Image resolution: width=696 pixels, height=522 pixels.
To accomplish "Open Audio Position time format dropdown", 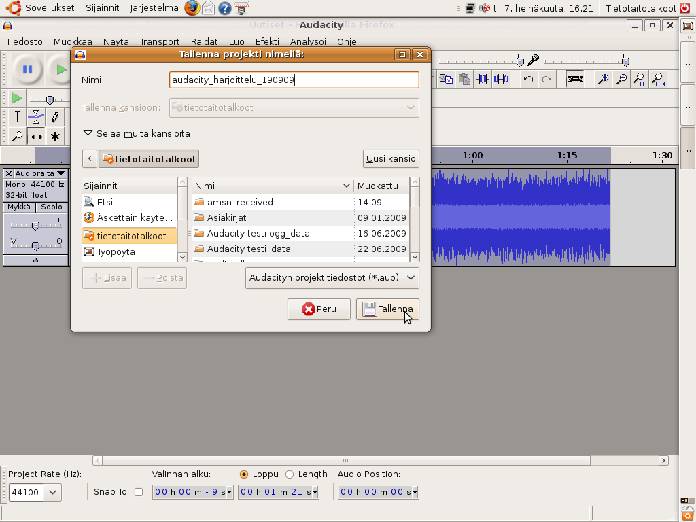I will 415,492.
